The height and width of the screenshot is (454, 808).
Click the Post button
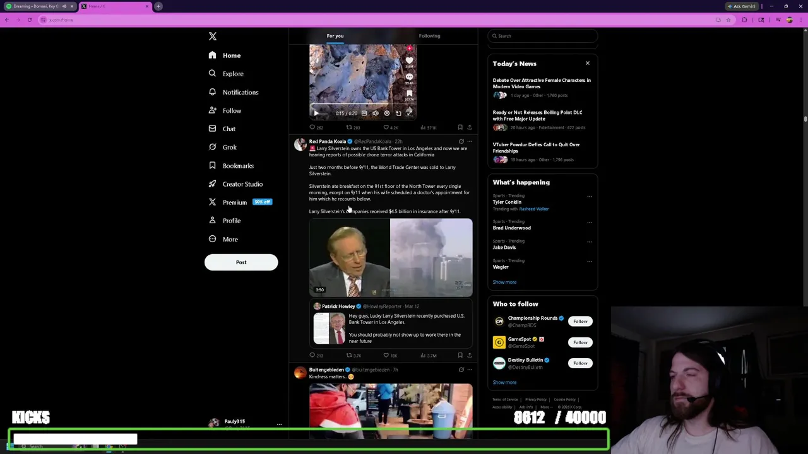pos(241,262)
